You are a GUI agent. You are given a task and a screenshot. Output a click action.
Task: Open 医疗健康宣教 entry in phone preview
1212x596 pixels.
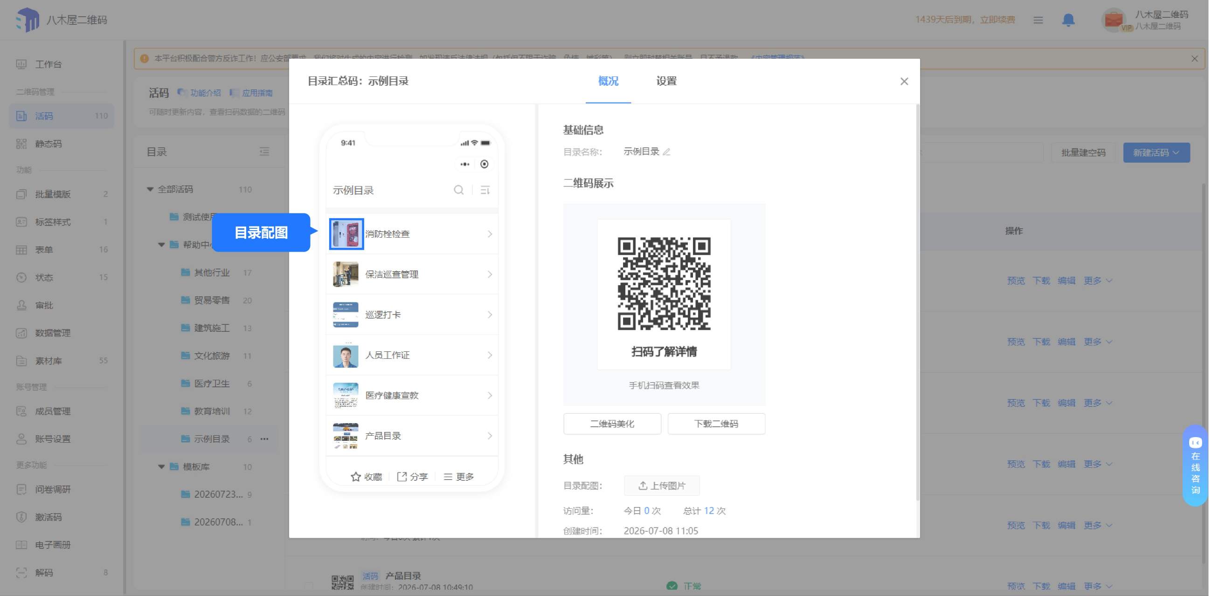click(x=412, y=396)
